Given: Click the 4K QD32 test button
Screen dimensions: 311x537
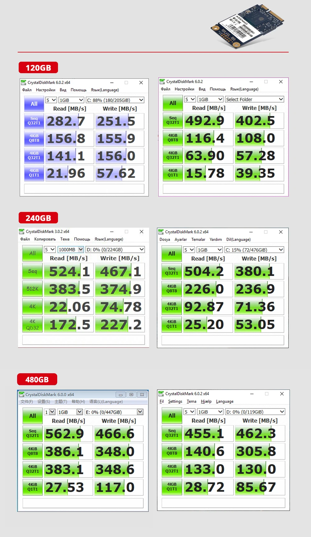Looking at the screenshot, I should 32,324.
